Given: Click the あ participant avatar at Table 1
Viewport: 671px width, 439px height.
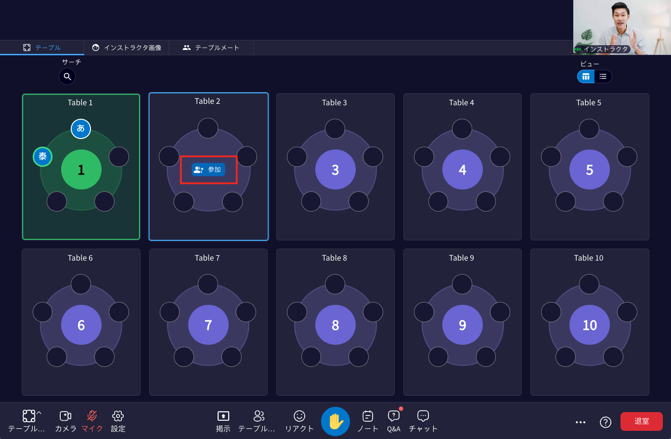Looking at the screenshot, I should coord(81,128).
